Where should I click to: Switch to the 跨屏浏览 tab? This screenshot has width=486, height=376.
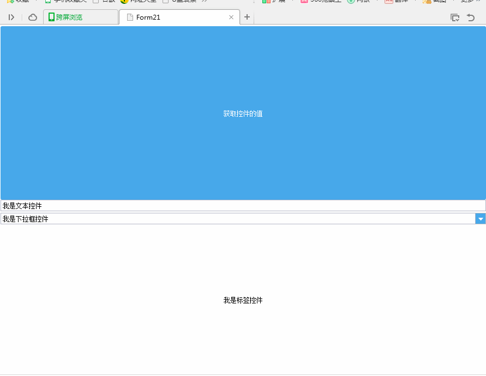[81, 17]
